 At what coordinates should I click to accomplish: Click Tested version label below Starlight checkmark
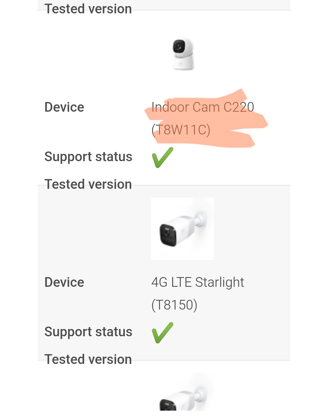(88, 359)
